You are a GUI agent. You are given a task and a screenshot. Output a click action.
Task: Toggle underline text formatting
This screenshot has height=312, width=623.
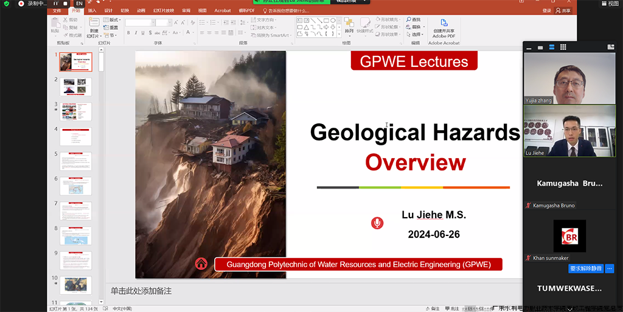(142, 32)
